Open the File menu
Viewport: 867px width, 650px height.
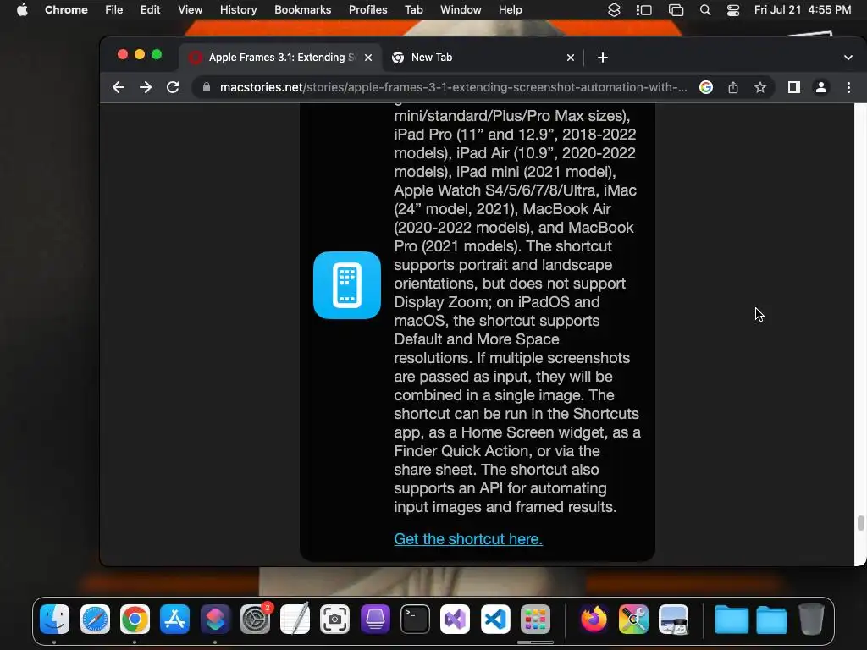[x=114, y=10]
